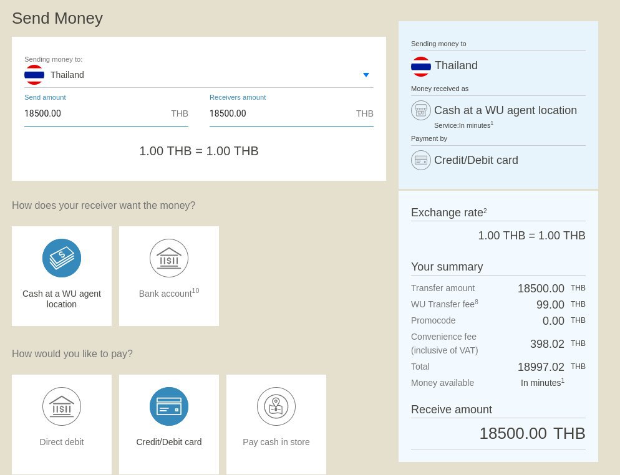The height and width of the screenshot is (475, 620).
Task: Click the Bank account label text
Action: pyautogui.click(x=169, y=293)
